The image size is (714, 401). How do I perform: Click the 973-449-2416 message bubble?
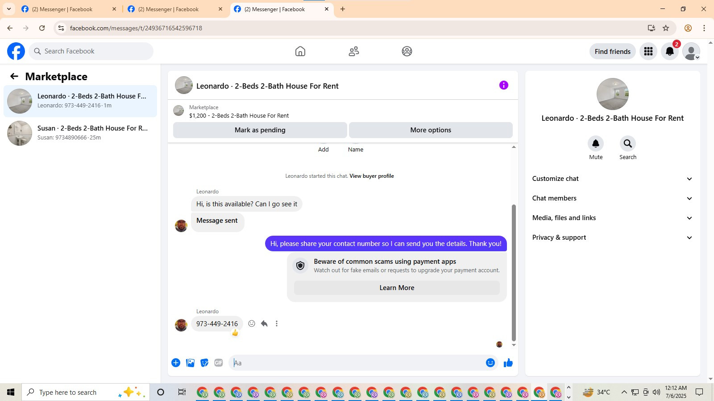[x=217, y=324]
